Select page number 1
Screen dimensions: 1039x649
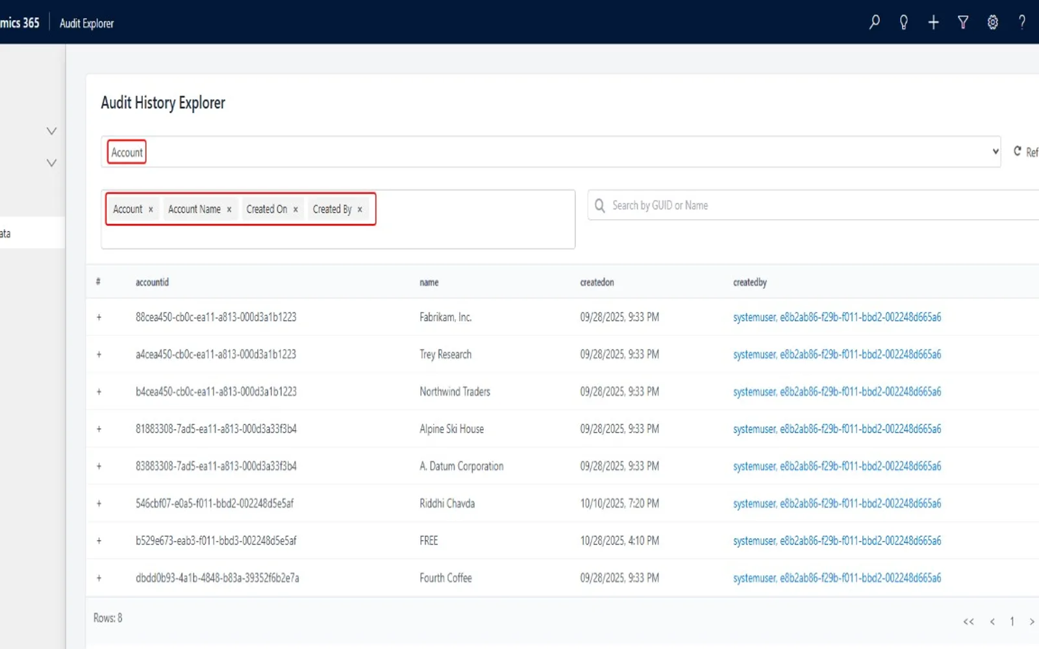pos(1012,622)
